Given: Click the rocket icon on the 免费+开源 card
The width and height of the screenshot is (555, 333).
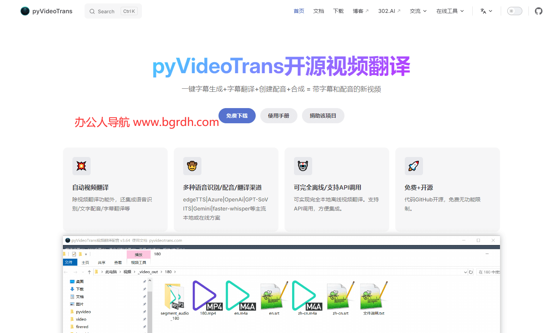Looking at the screenshot, I should (414, 166).
